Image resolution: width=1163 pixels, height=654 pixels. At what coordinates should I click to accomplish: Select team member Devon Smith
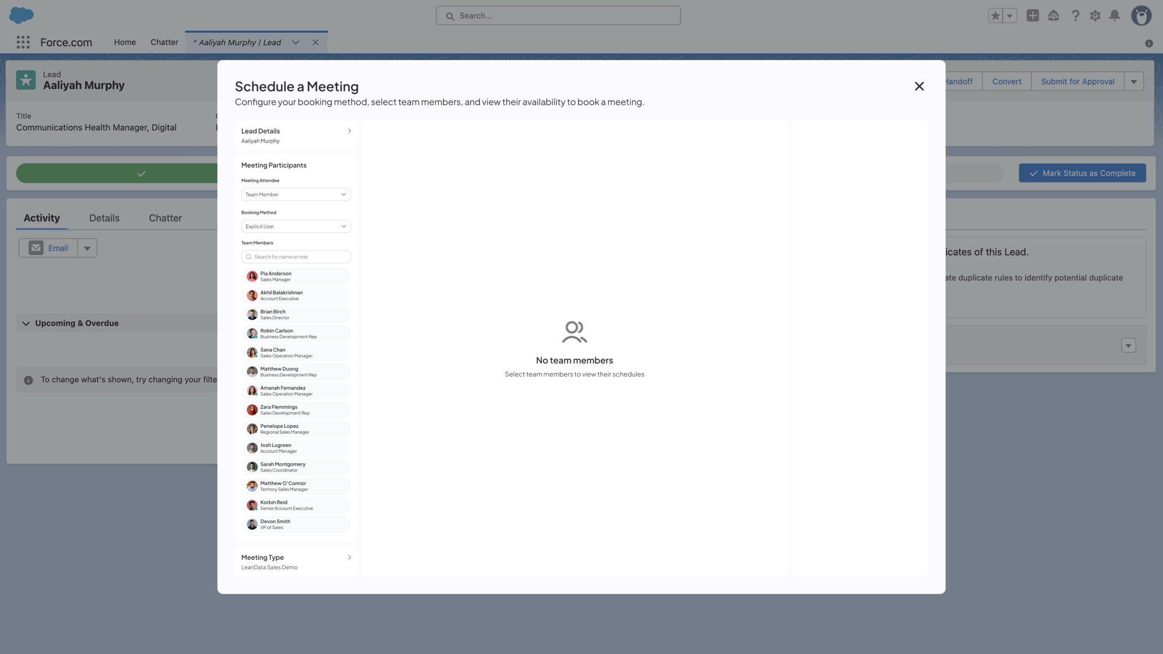coord(296,524)
